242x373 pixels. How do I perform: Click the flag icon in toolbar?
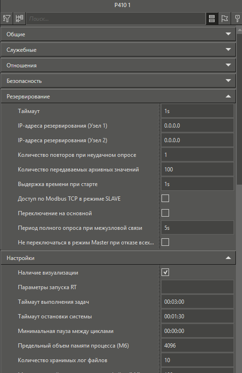tap(225, 18)
